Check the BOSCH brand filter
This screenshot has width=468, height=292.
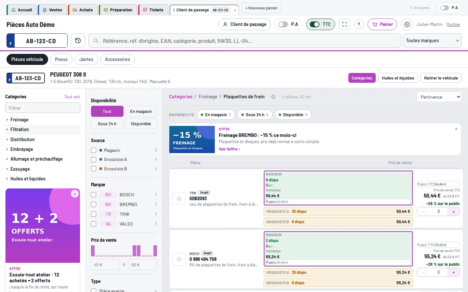pyautogui.click(x=94, y=195)
